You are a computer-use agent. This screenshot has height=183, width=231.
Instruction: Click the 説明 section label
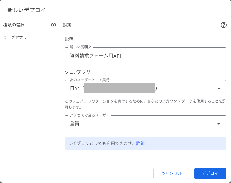[69, 39]
